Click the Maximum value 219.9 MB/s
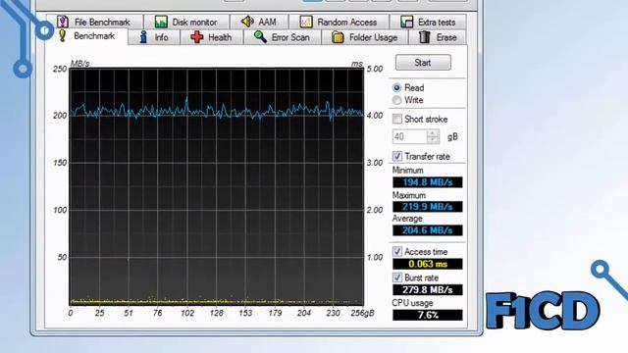The image size is (628, 353). click(428, 207)
